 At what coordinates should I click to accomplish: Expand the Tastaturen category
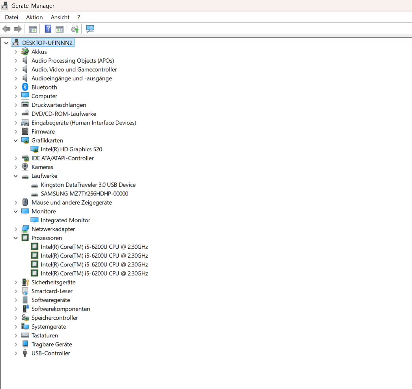click(16, 336)
